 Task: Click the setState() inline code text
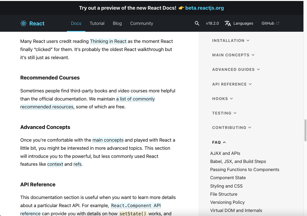click(x=133, y=213)
